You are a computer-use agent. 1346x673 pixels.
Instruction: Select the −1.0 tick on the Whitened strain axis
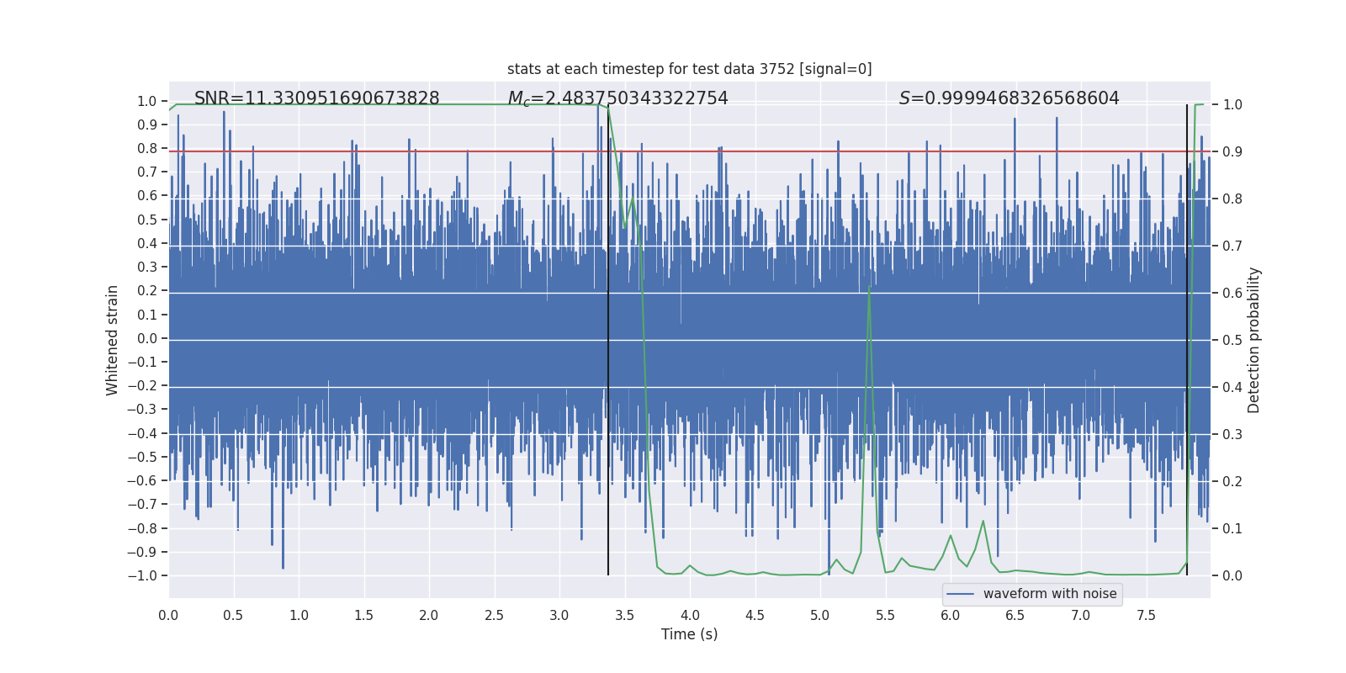(x=142, y=575)
